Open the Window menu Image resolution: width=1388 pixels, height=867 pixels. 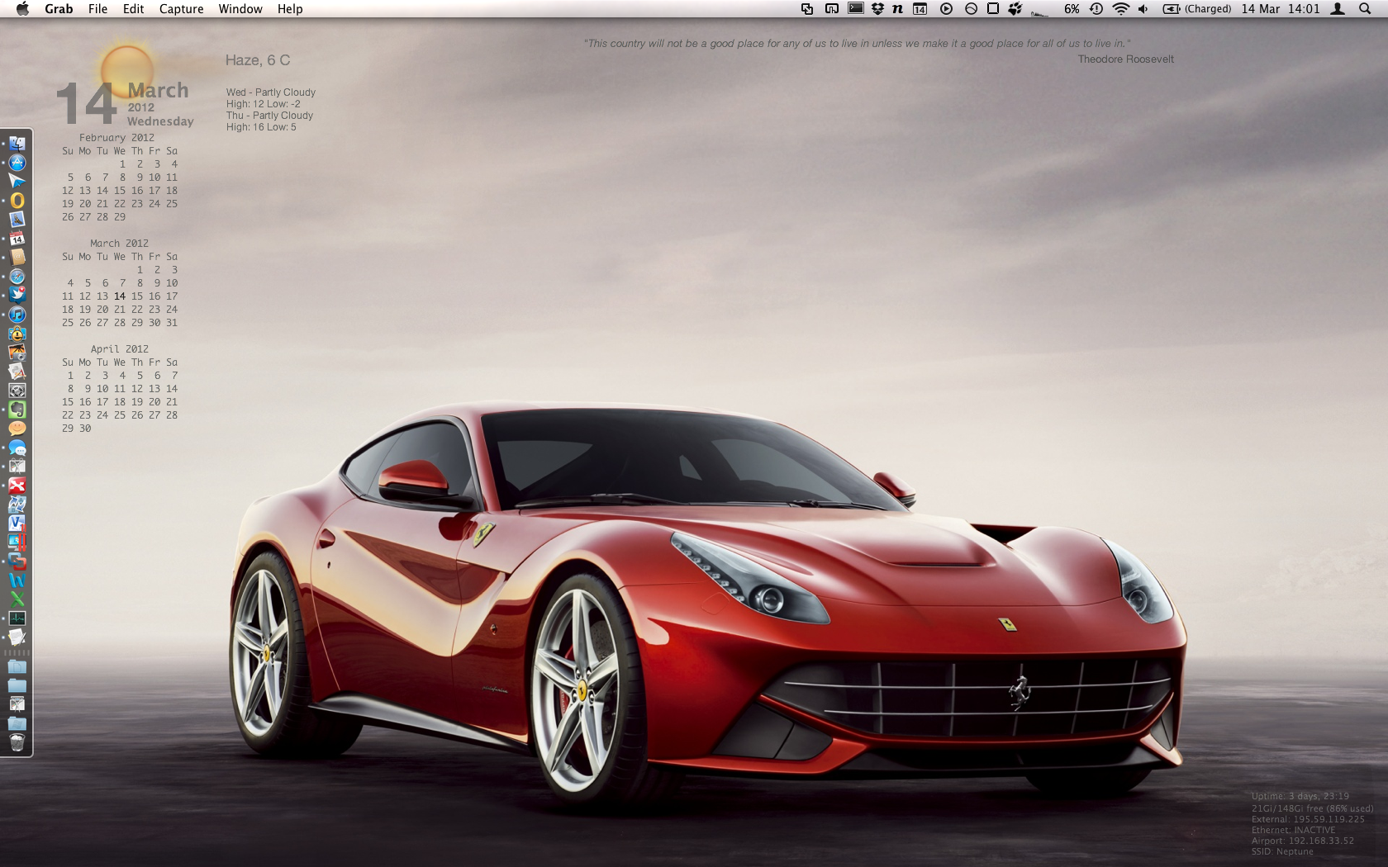point(240,9)
